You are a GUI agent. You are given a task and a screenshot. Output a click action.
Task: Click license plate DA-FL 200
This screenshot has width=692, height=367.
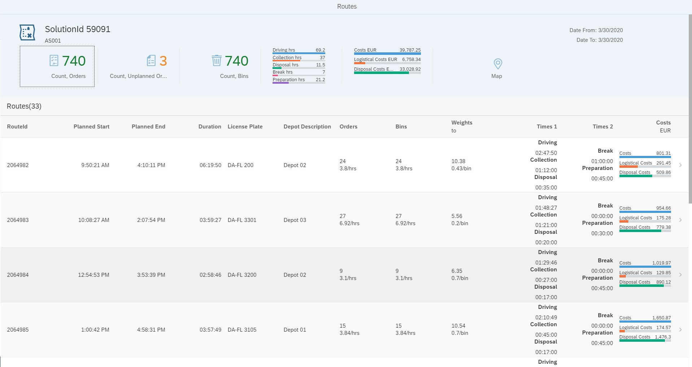click(x=240, y=165)
